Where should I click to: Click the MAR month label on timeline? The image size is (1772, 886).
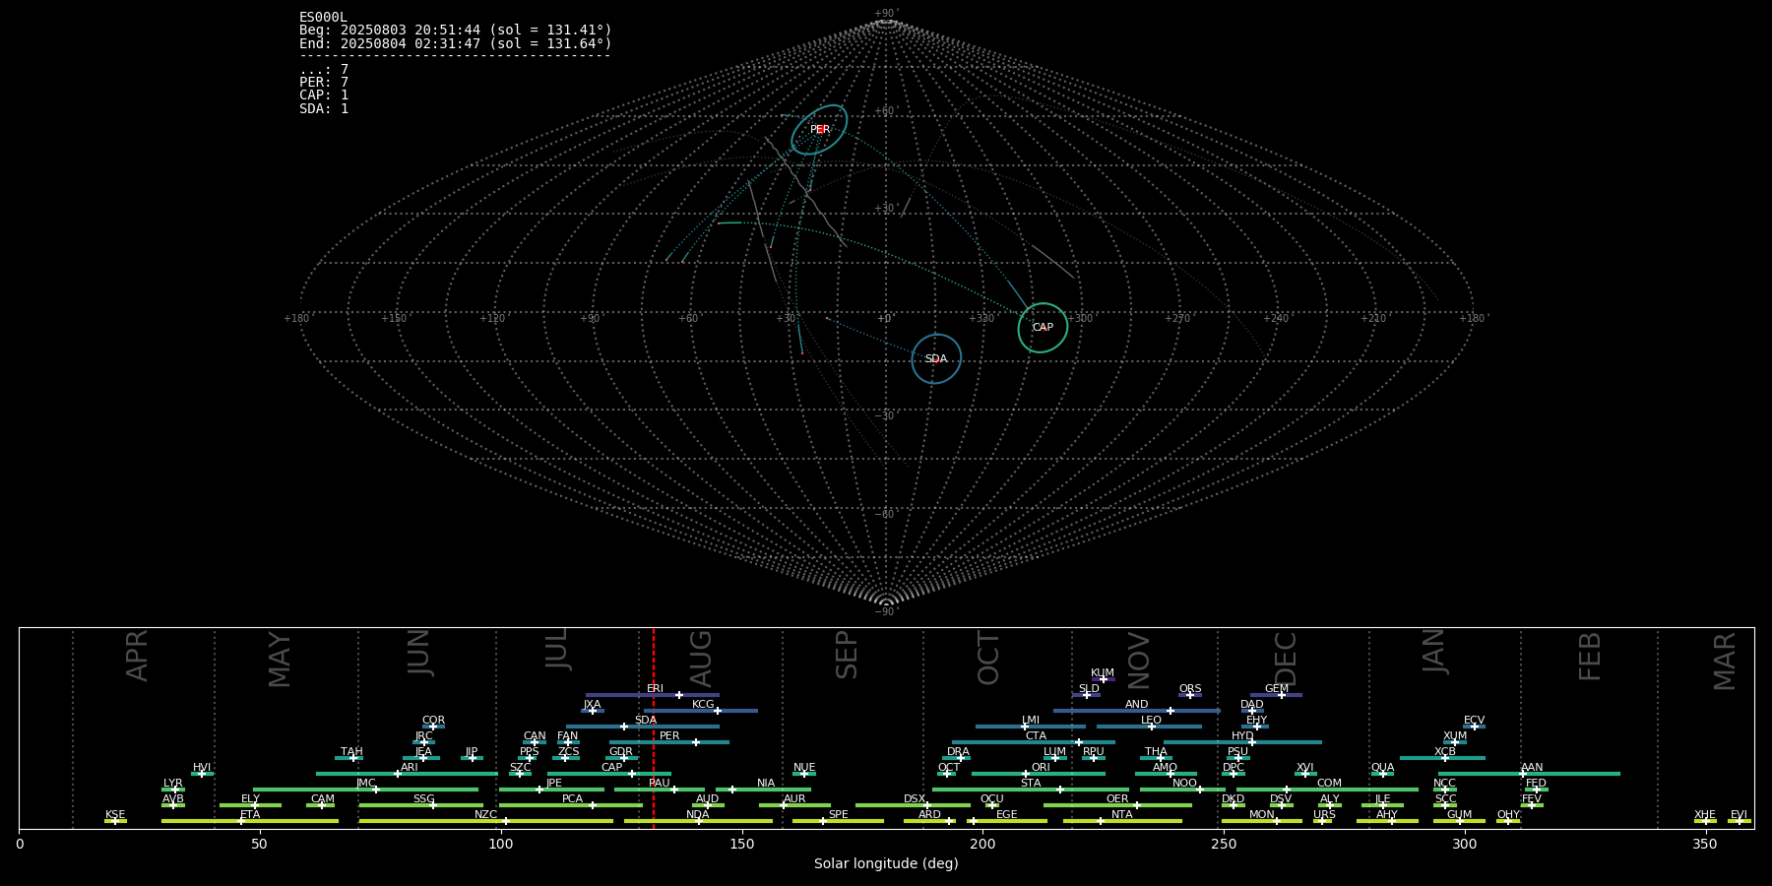click(x=1725, y=661)
